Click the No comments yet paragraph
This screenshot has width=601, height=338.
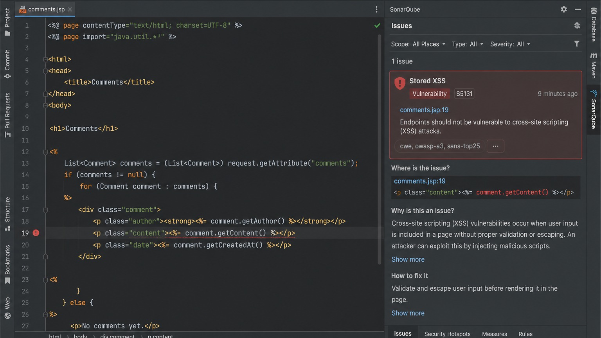pyautogui.click(x=115, y=326)
